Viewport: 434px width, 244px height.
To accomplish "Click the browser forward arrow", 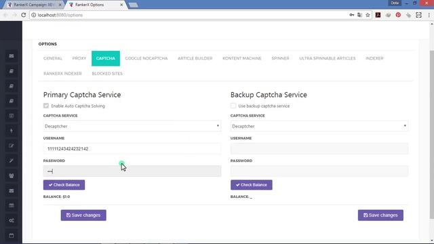I will [x=14, y=15].
